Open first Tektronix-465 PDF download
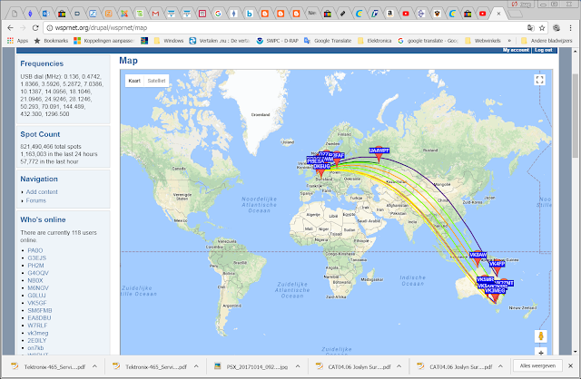The image size is (581, 379). coord(48,366)
